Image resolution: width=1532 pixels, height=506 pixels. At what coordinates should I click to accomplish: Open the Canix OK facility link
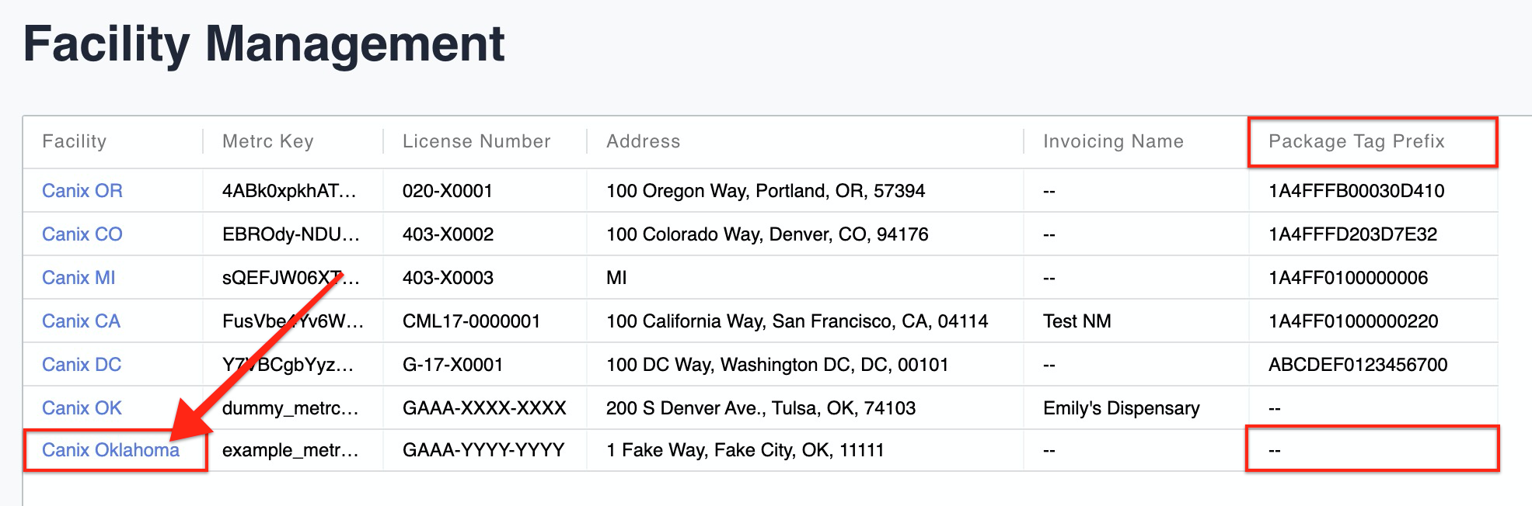click(x=80, y=407)
